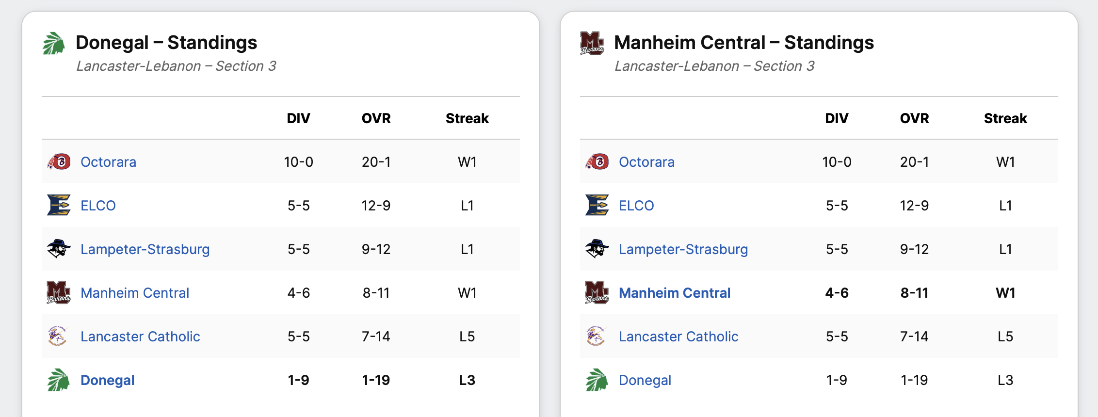The height and width of the screenshot is (417, 1098).
Task: Click ELCO logo in Donegal standings card
Action: [59, 205]
